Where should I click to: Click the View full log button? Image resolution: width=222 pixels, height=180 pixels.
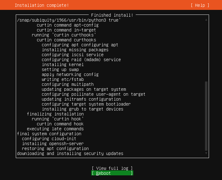pos(112,168)
